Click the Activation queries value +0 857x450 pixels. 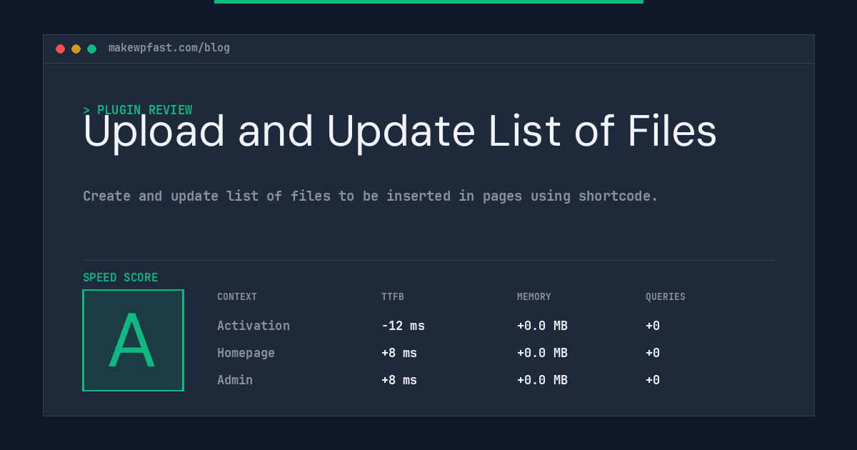(653, 326)
